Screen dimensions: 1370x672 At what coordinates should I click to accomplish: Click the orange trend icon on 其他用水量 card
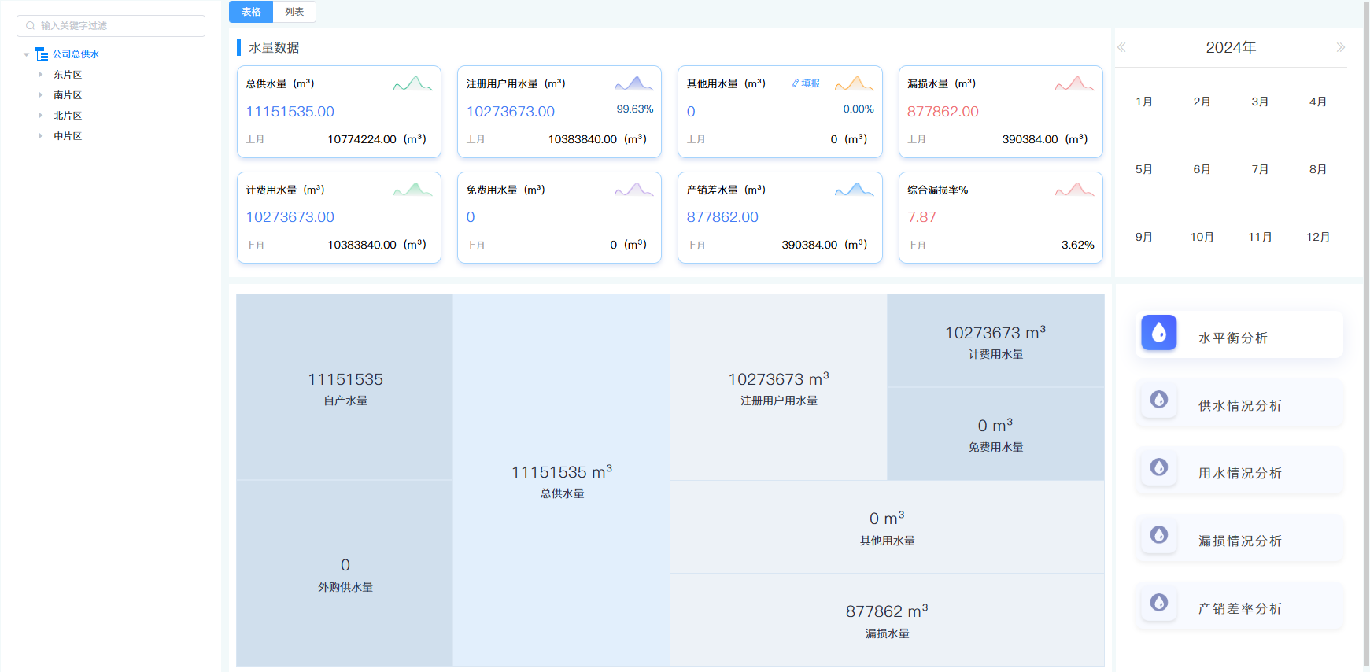pos(854,83)
